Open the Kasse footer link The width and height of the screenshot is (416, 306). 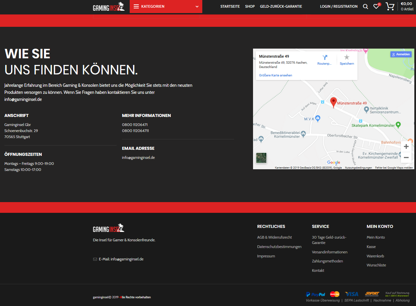pyautogui.click(x=371, y=247)
